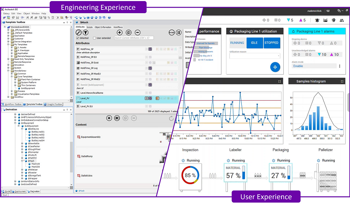Click the RUNNING utilization button

[x=237, y=43]
